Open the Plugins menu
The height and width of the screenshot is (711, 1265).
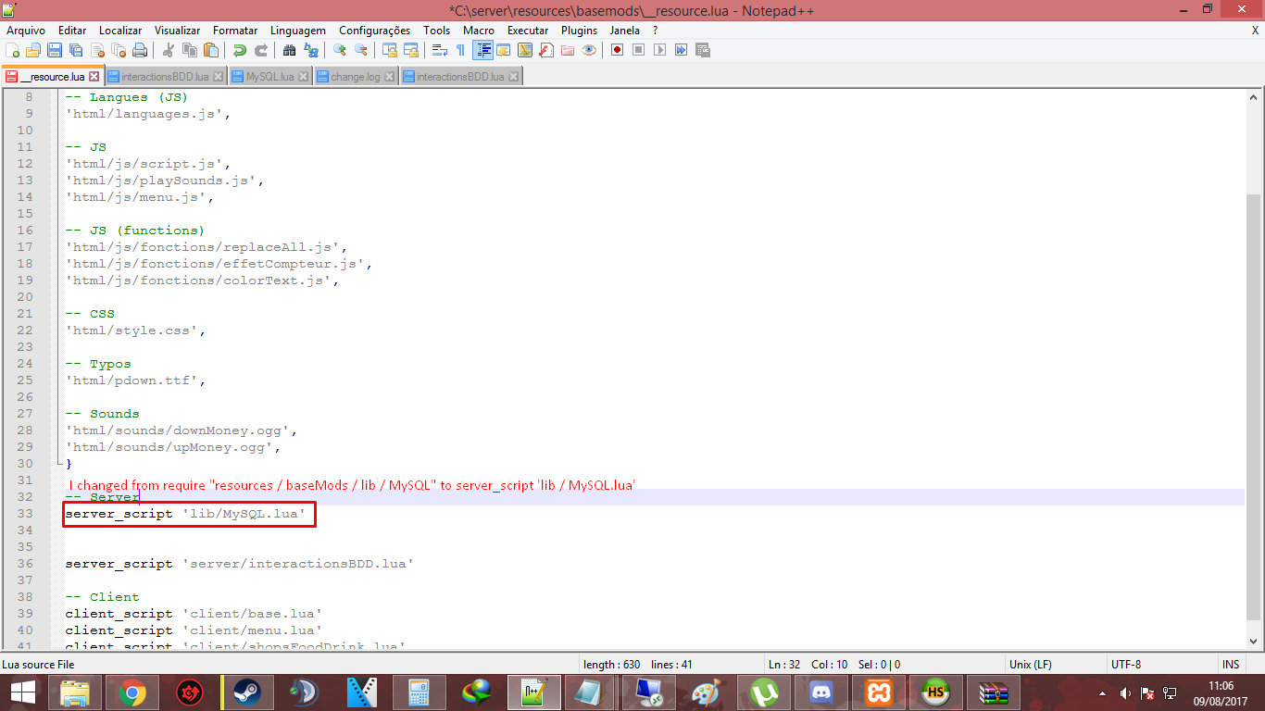pos(579,31)
